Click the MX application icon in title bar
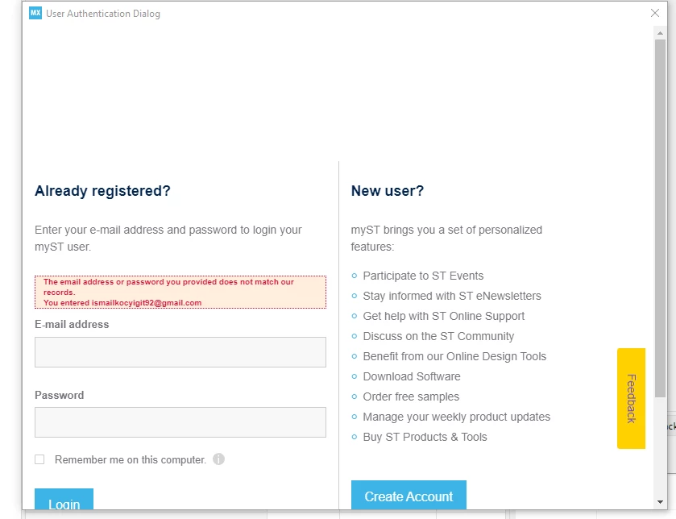The image size is (676, 519). (35, 14)
